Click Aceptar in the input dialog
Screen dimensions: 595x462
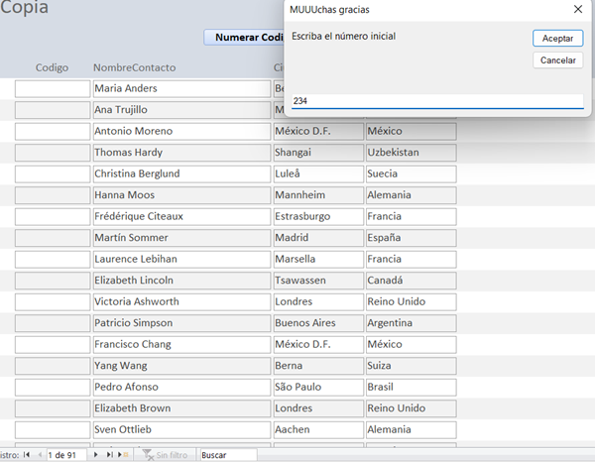click(557, 39)
